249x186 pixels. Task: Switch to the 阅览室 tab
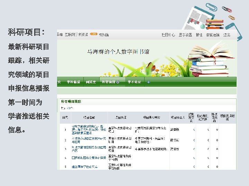[x=91, y=82]
